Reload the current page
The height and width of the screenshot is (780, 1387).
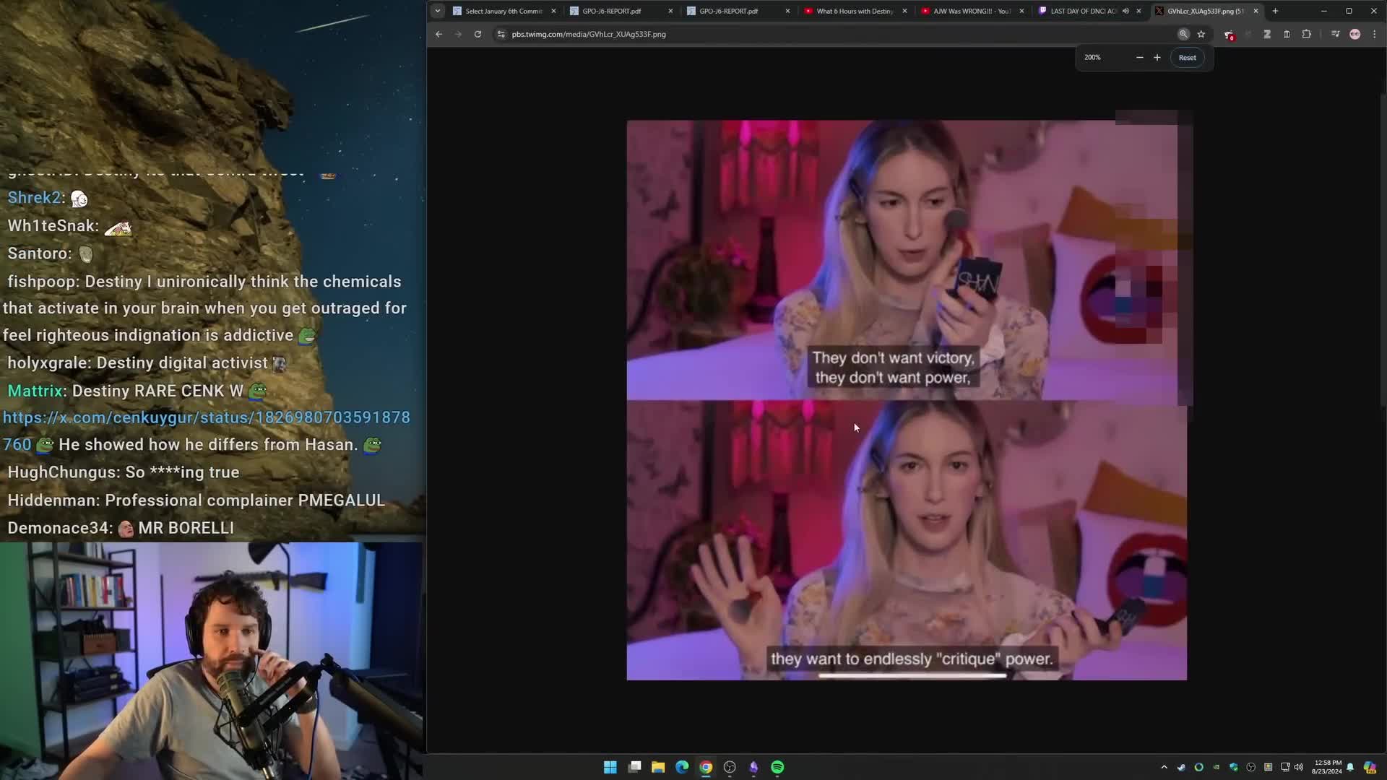478,34
